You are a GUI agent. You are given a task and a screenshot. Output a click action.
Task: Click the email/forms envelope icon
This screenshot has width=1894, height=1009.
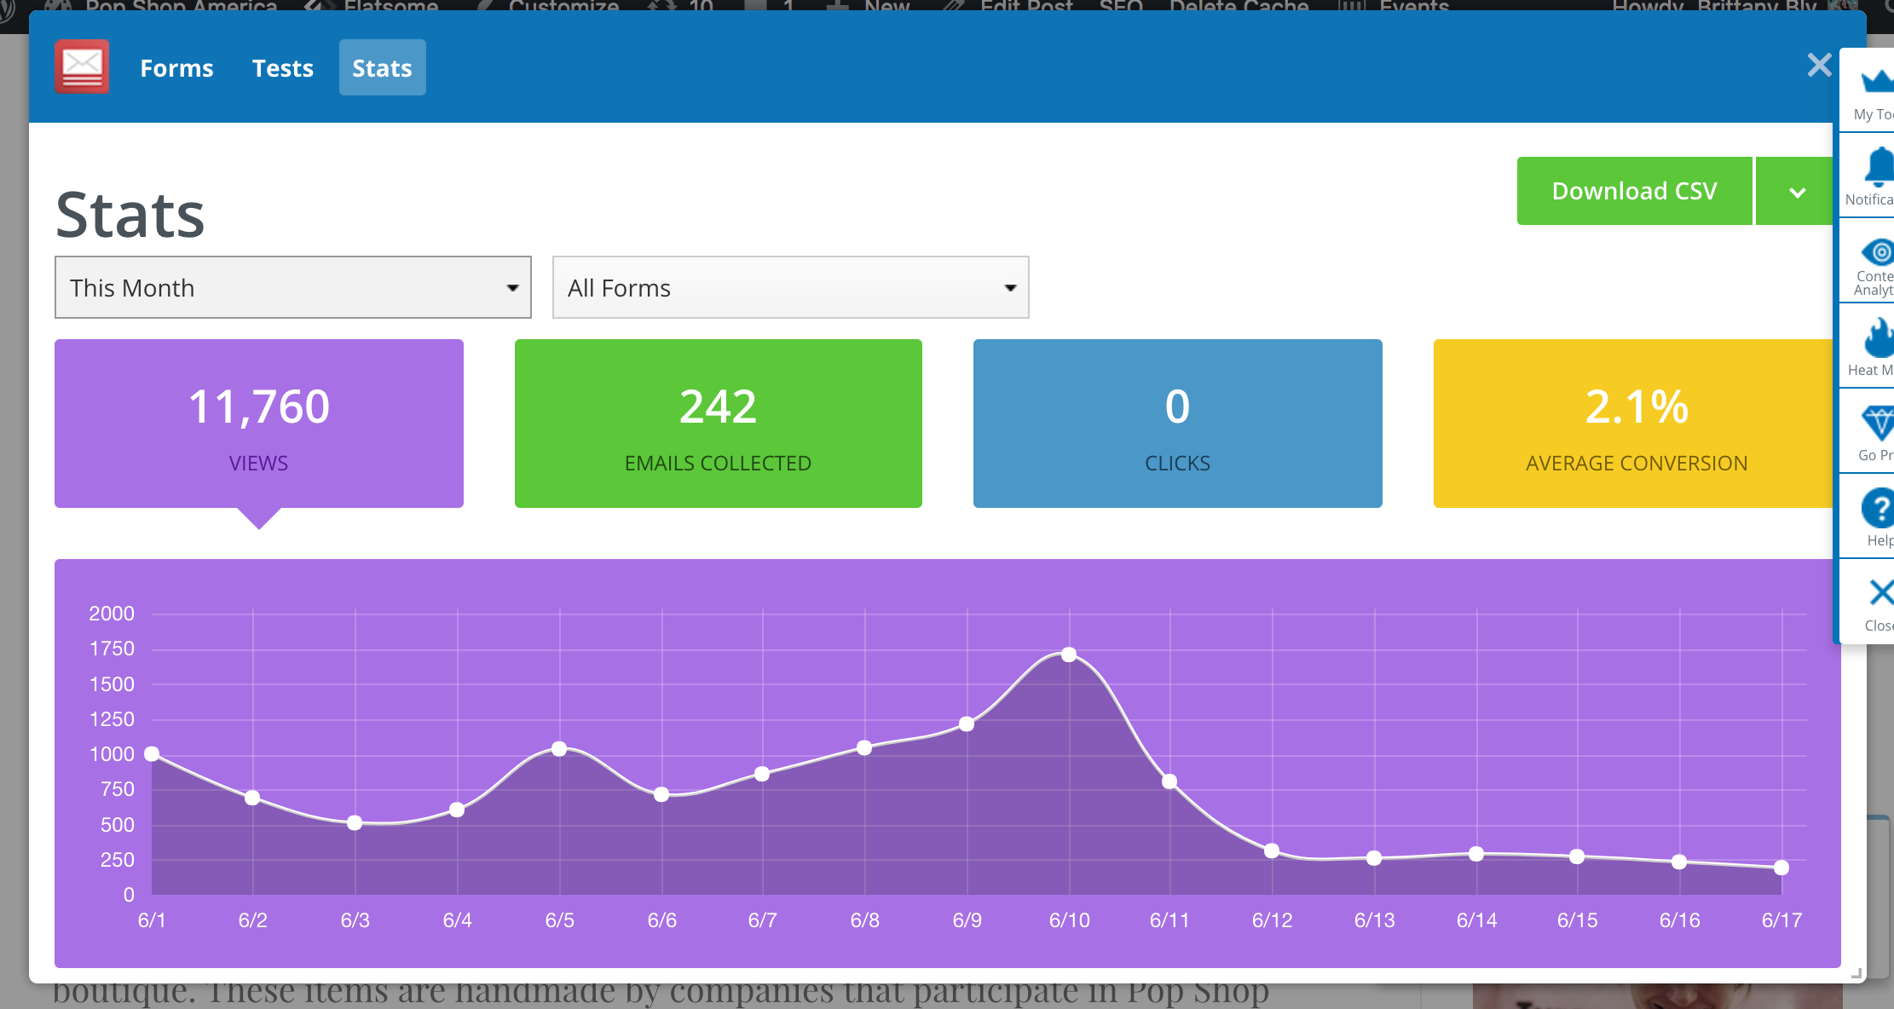tap(82, 67)
